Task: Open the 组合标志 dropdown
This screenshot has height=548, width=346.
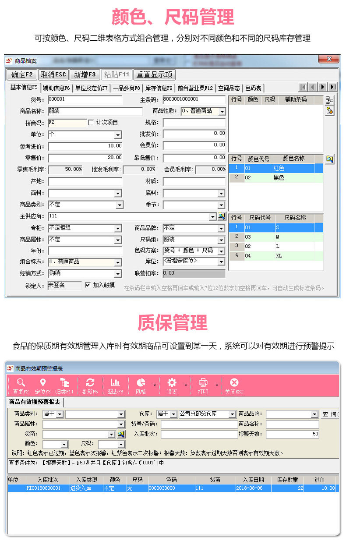Action: pyautogui.click(x=118, y=262)
